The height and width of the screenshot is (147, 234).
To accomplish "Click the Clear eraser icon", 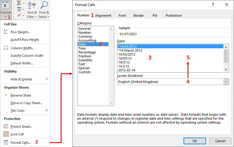I will tap(19, 15).
